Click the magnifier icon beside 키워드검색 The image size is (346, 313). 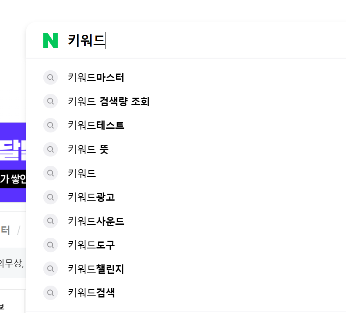50,293
